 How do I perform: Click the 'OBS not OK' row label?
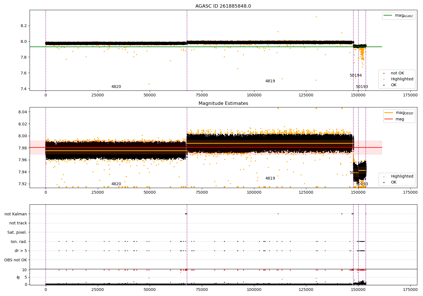pos(16,260)
